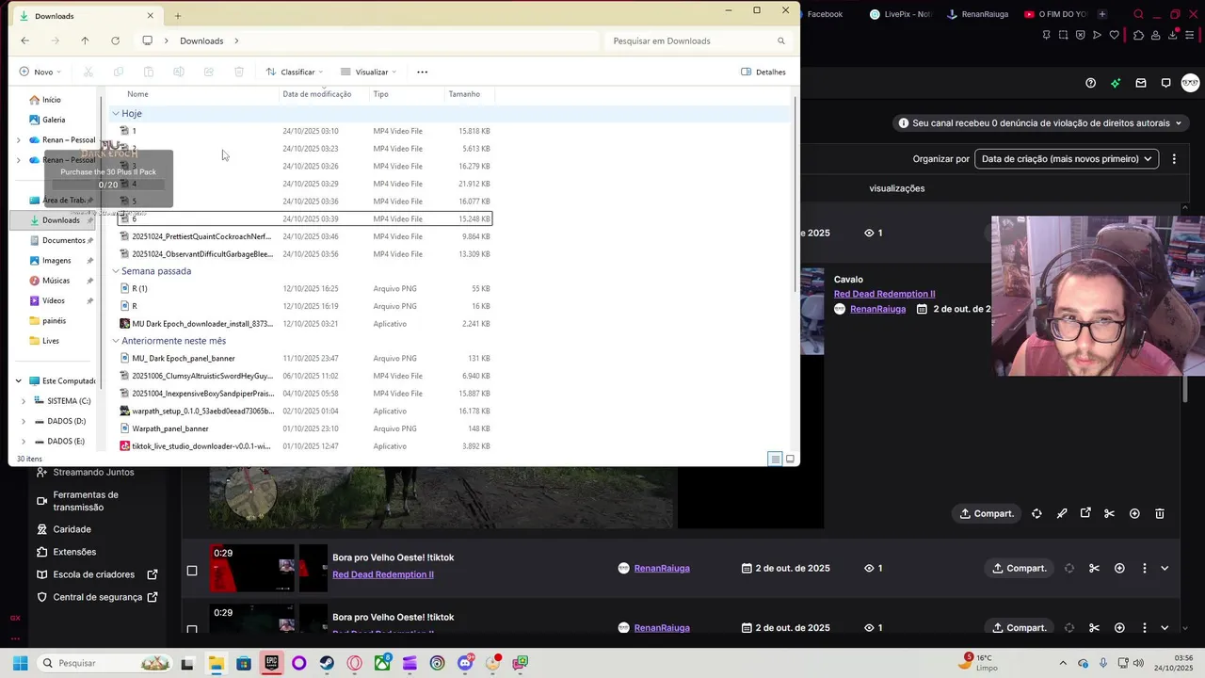Open Ferramentas de transmissão in Twitch sidebar

(85, 501)
